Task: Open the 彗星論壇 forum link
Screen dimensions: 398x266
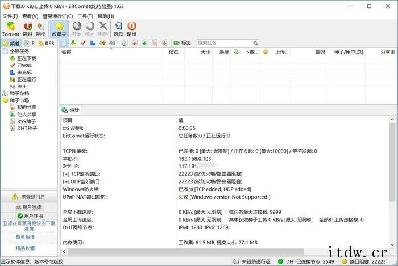Action: [x=25, y=237]
